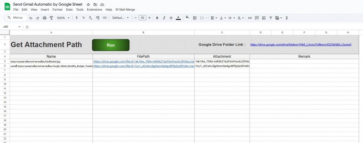
Task: Open the Tools menu
Action: [x=80, y=10]
